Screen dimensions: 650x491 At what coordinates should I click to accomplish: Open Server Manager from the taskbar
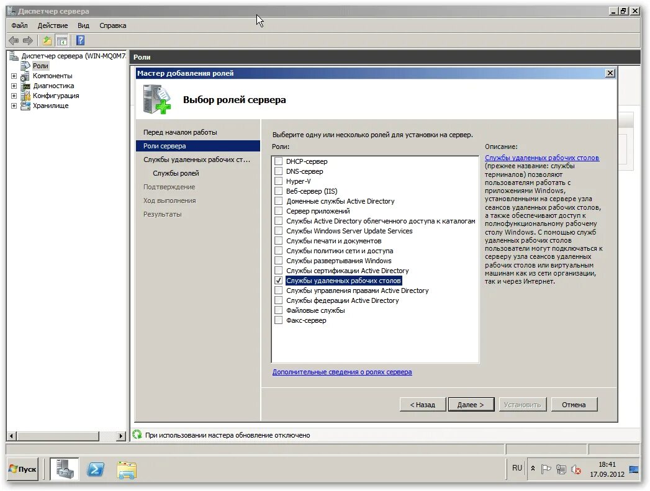click(64, 469)
